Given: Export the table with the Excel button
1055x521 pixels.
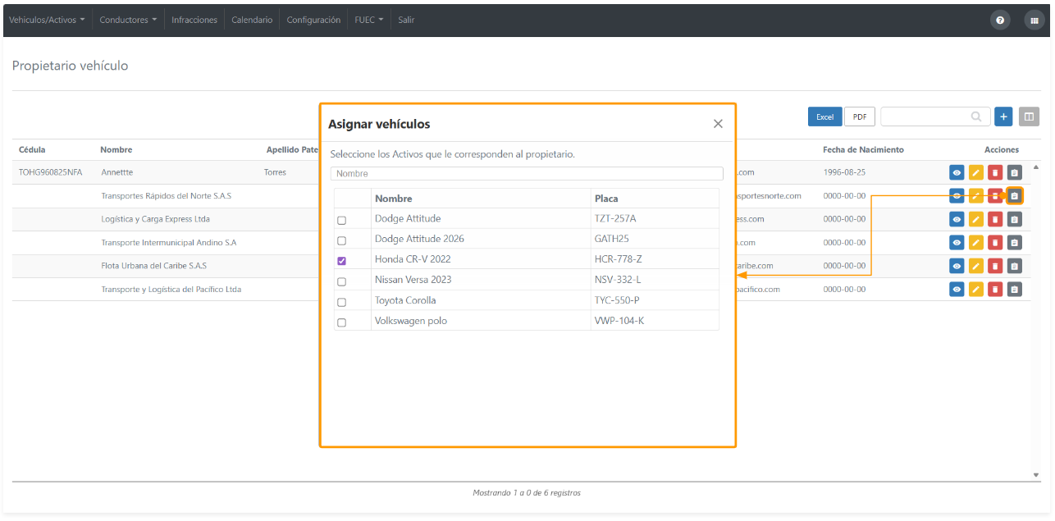Looking at the screenshot, I should pos(824,117).
